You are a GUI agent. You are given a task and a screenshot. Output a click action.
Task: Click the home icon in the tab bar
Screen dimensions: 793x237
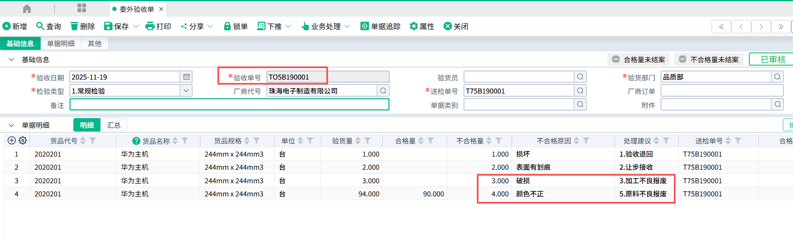(27, 9)
